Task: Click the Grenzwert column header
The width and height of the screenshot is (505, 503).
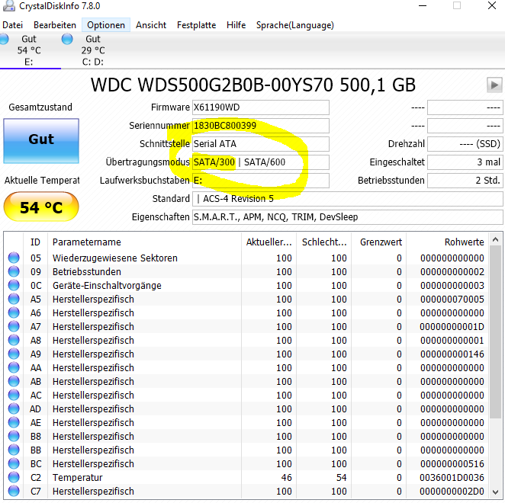Action: [x=379, y=242]
